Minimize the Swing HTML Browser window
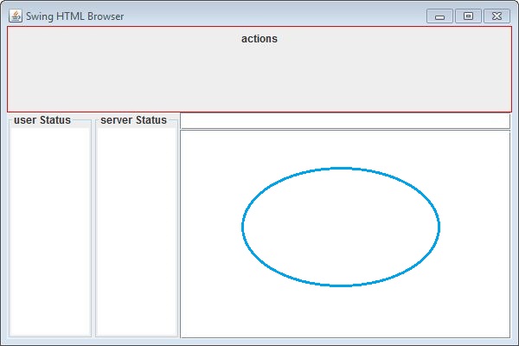Screen dimensions: 519x346 coord(439,16)
